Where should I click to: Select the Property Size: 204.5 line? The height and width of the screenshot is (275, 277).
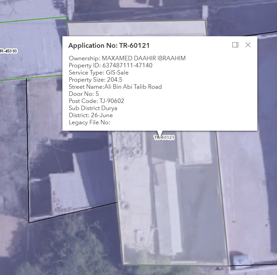pyautogui.click(x=95, y=80)
